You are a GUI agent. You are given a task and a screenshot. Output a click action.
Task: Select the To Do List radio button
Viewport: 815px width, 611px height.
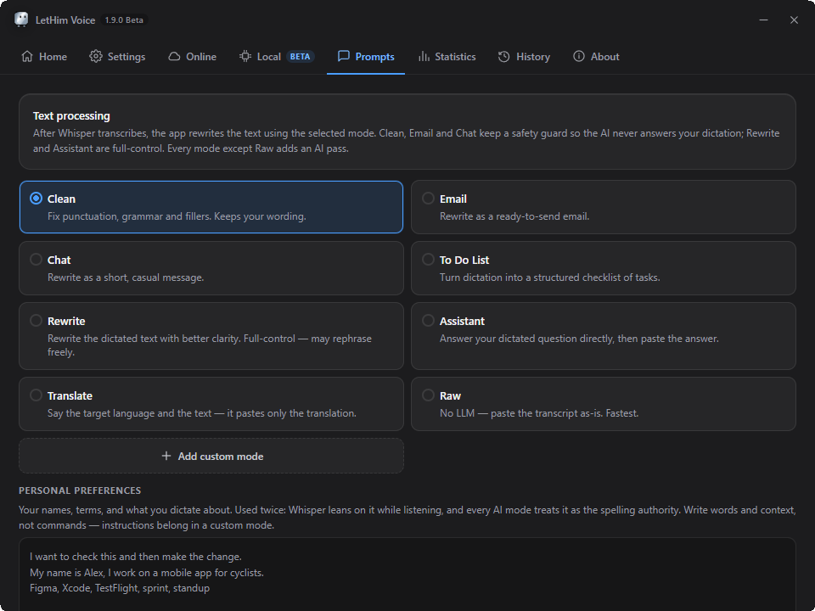[428, 260]
